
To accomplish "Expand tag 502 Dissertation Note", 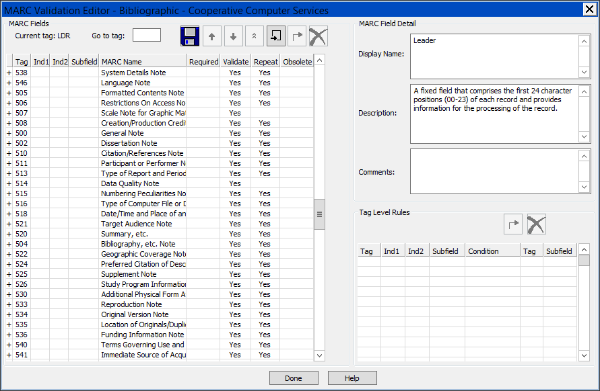I will pos(9,143).
